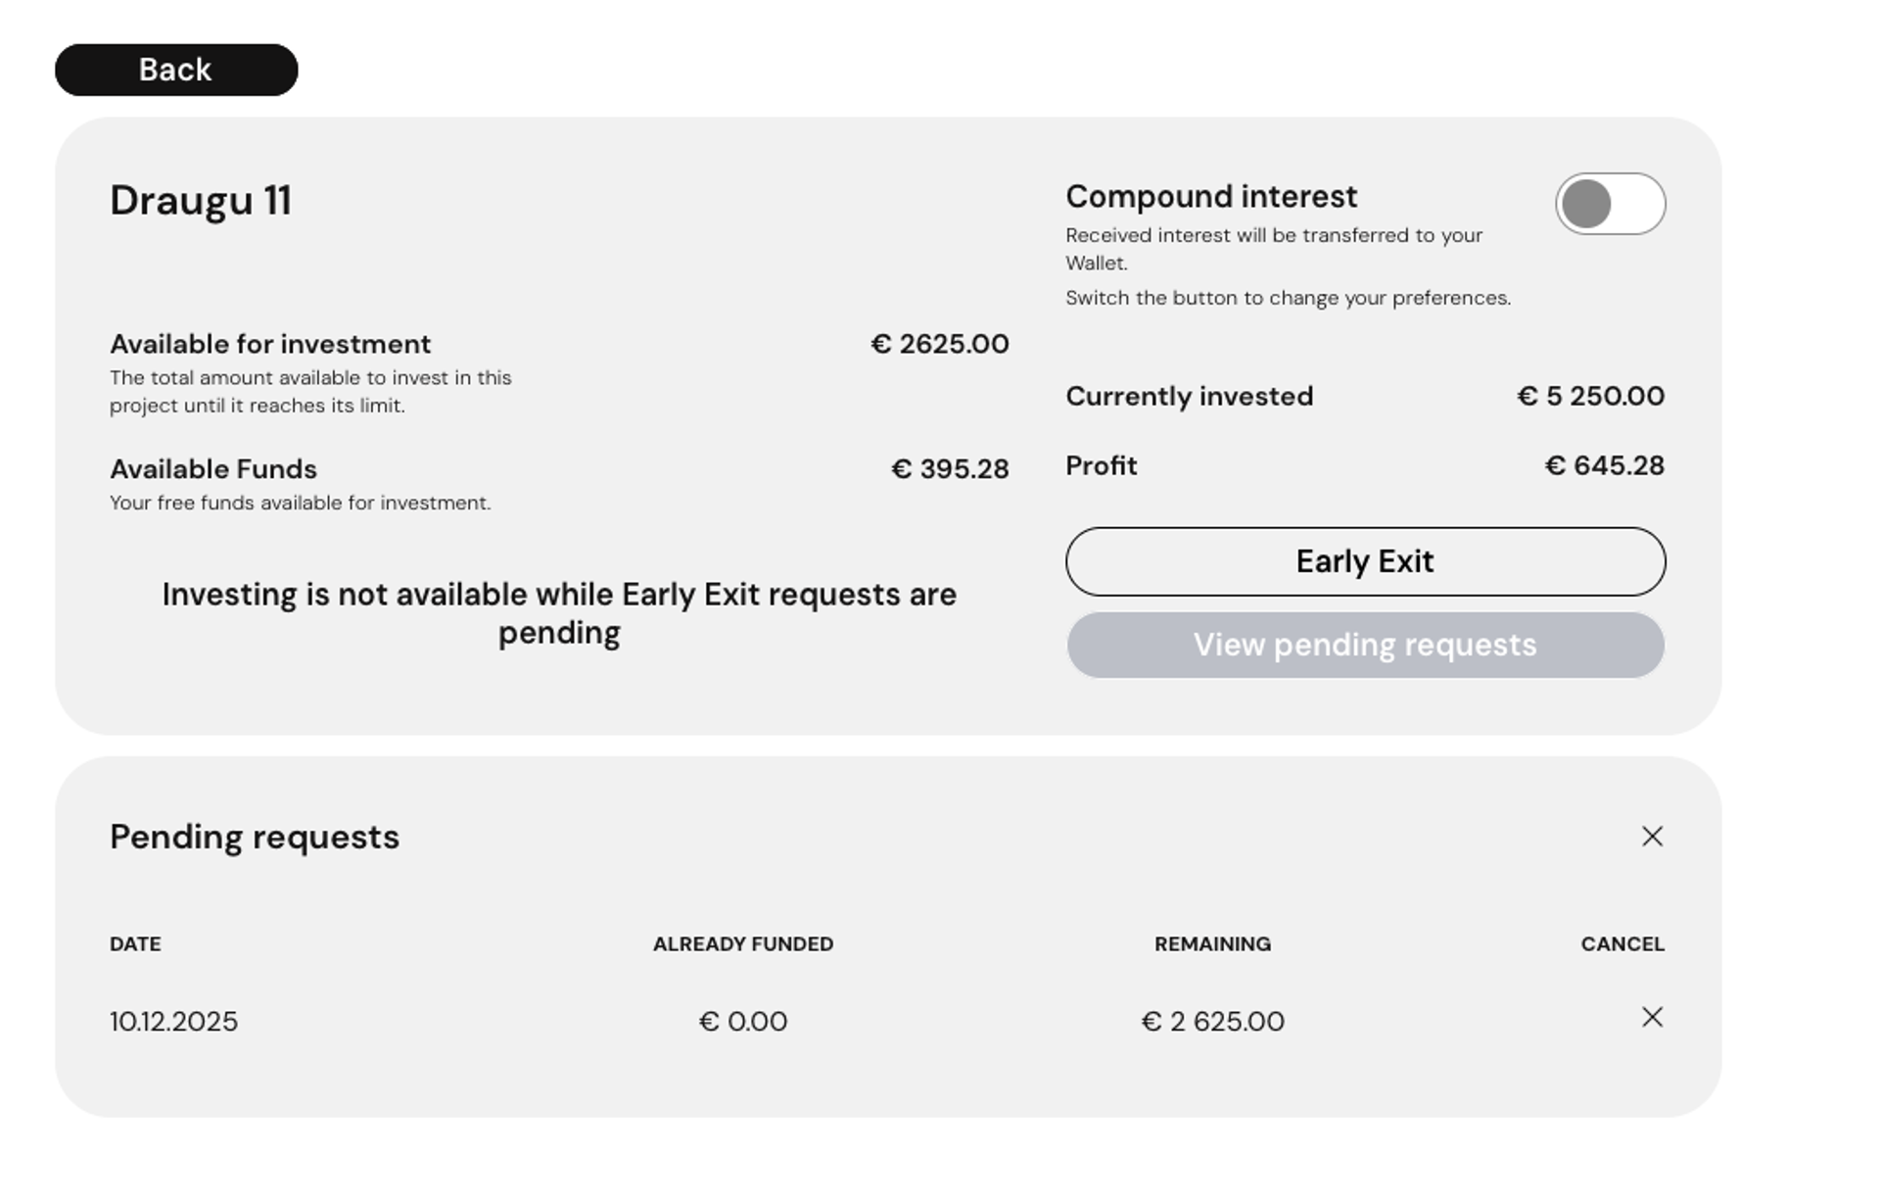1880x1204 pixels.
Task: Click the Back button
Action: [176, 70]
